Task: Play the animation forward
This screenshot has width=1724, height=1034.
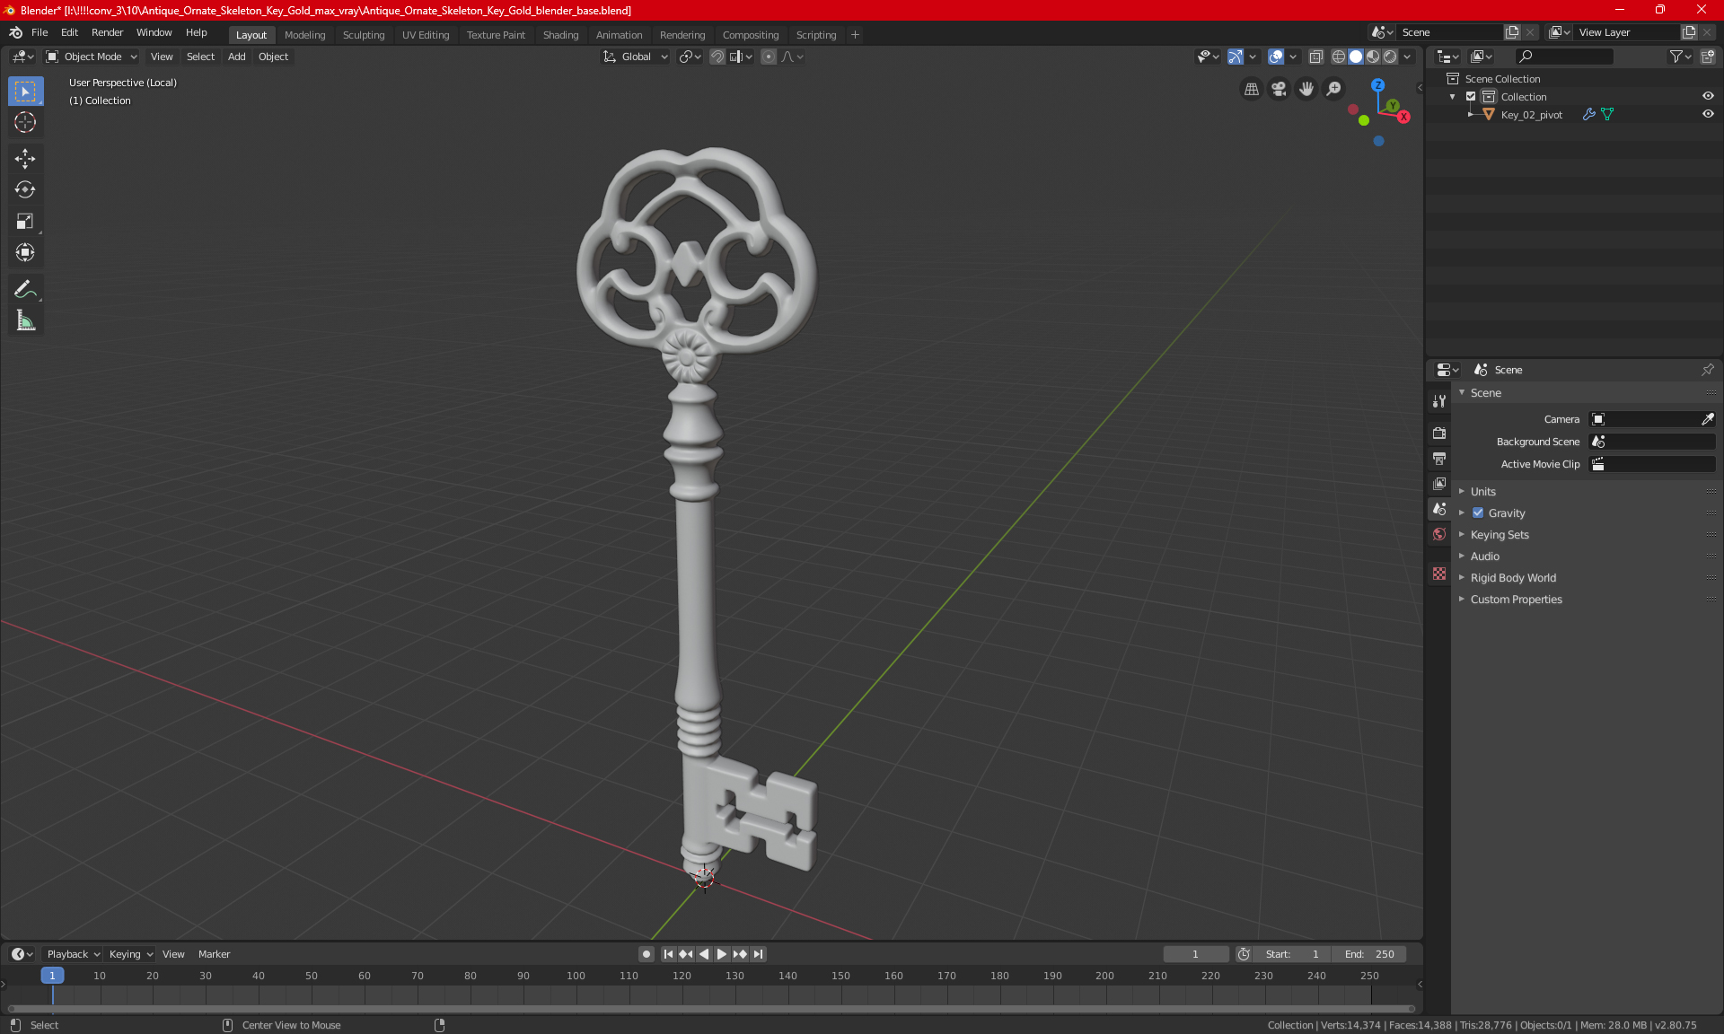Action: [722, 954]
